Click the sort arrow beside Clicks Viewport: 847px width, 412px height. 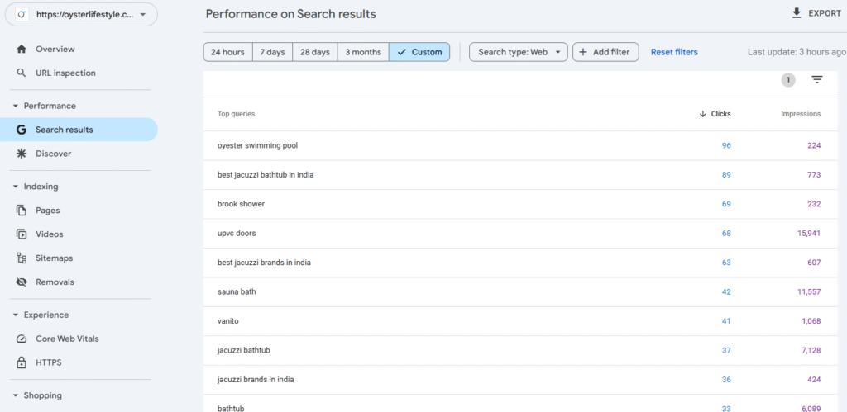point(703,114)
